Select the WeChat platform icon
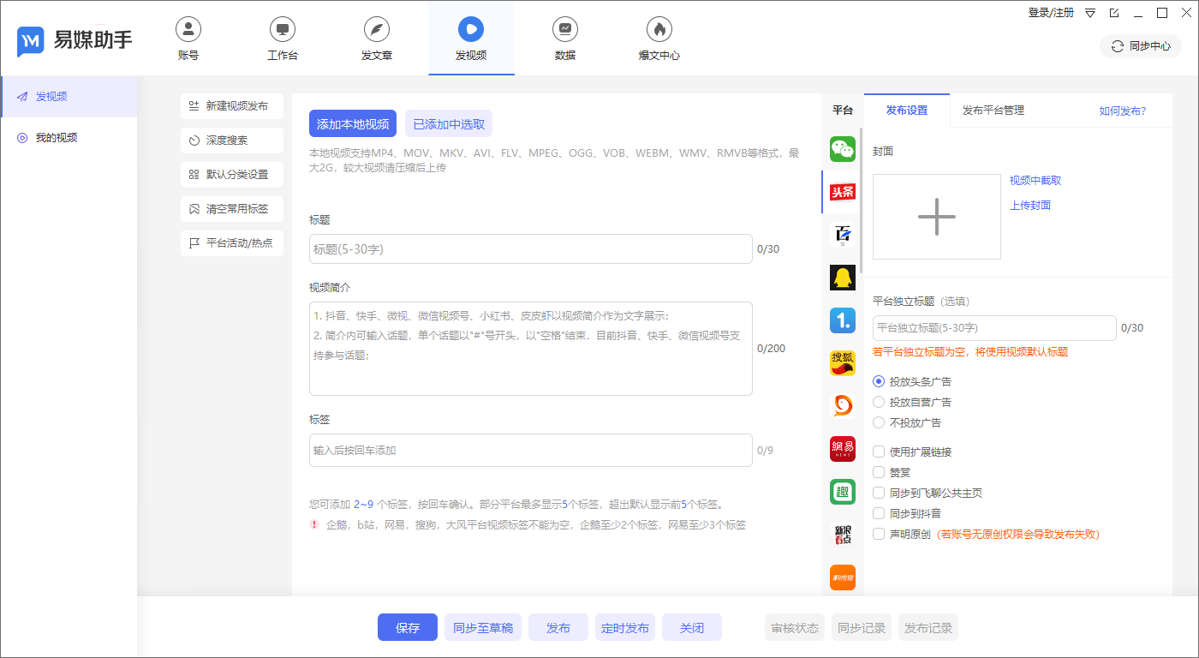Screen dimensions: 1199x658 [842, 149]
